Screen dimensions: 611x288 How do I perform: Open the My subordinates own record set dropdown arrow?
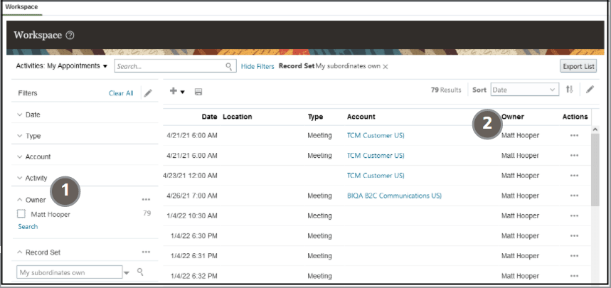[x=126, y=273]
